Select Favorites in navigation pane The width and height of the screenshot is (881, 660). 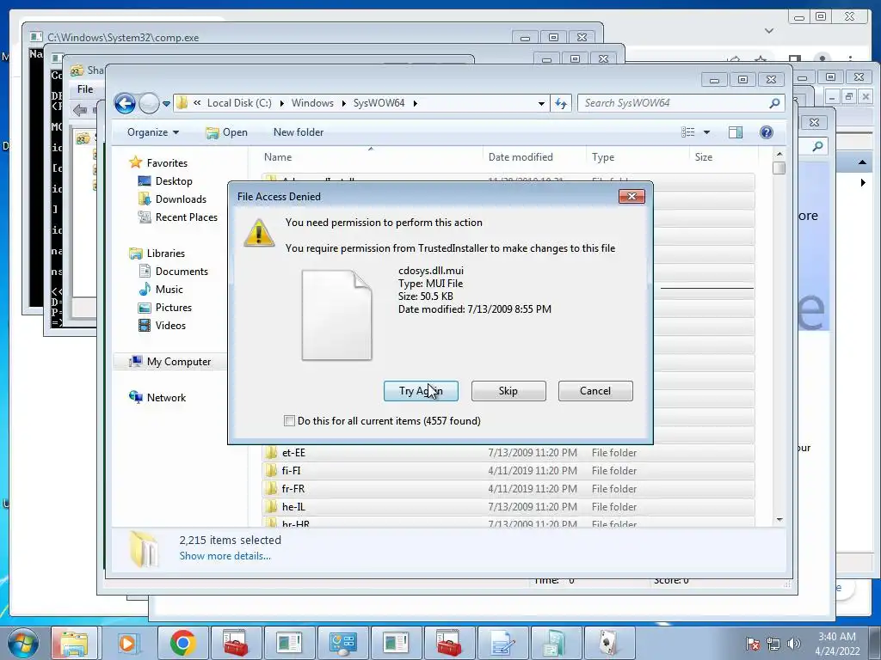pos(167,163)
